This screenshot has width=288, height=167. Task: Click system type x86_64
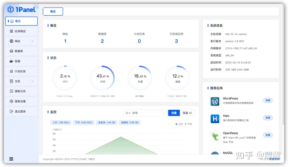pos(230,56)
